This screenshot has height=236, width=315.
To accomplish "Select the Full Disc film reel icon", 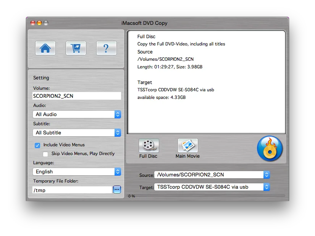I will 149,145.
